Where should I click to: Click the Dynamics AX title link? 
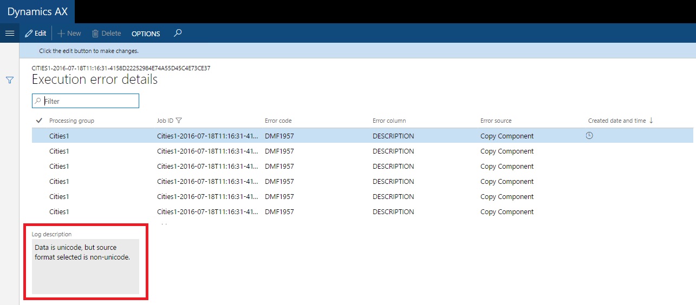click(x=37, y=11)
